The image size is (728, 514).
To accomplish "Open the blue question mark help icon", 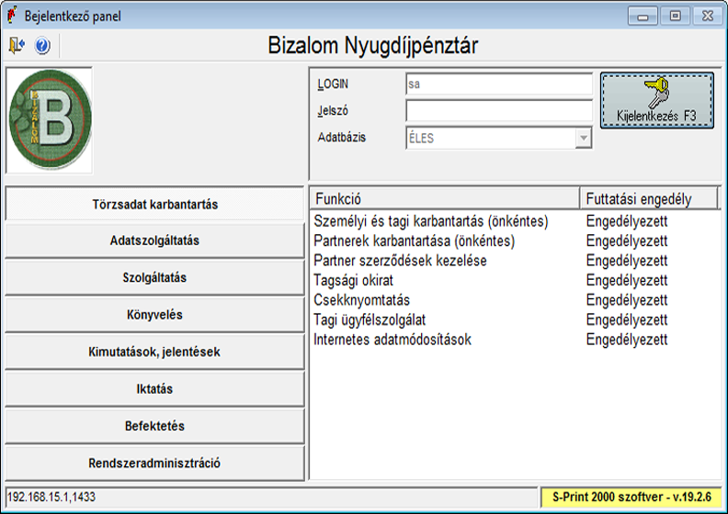I will coord(42,45).
